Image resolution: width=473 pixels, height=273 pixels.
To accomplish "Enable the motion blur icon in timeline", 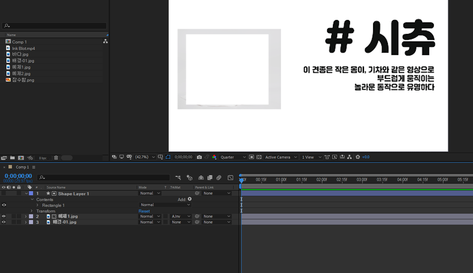I will tap(219, 178).
